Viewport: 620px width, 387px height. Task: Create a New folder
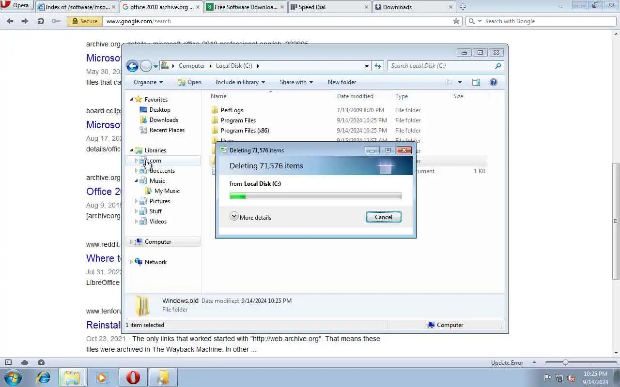click(x=342, y=82)
